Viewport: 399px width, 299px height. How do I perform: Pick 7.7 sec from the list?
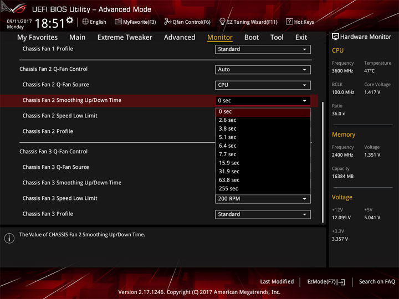263,154
